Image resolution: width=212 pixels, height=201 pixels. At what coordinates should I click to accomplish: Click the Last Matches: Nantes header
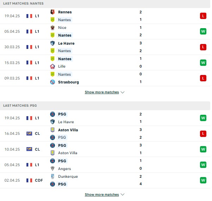[23, 4]
